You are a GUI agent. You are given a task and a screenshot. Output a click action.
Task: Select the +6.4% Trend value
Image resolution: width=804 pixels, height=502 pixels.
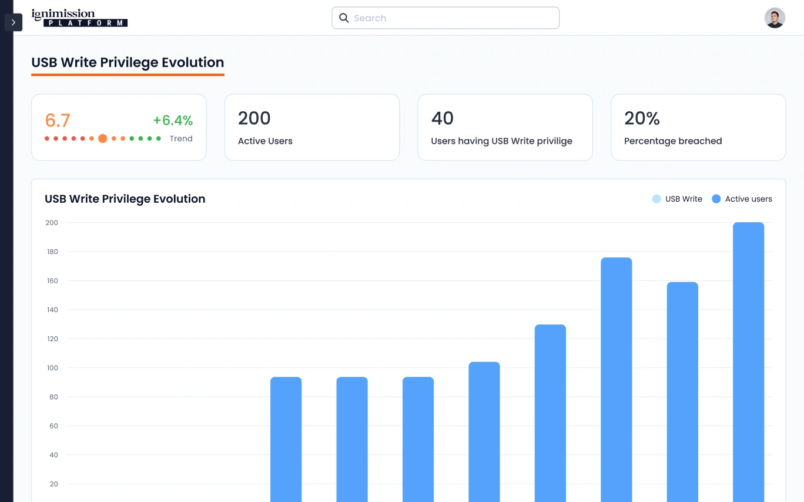[173, 121]
